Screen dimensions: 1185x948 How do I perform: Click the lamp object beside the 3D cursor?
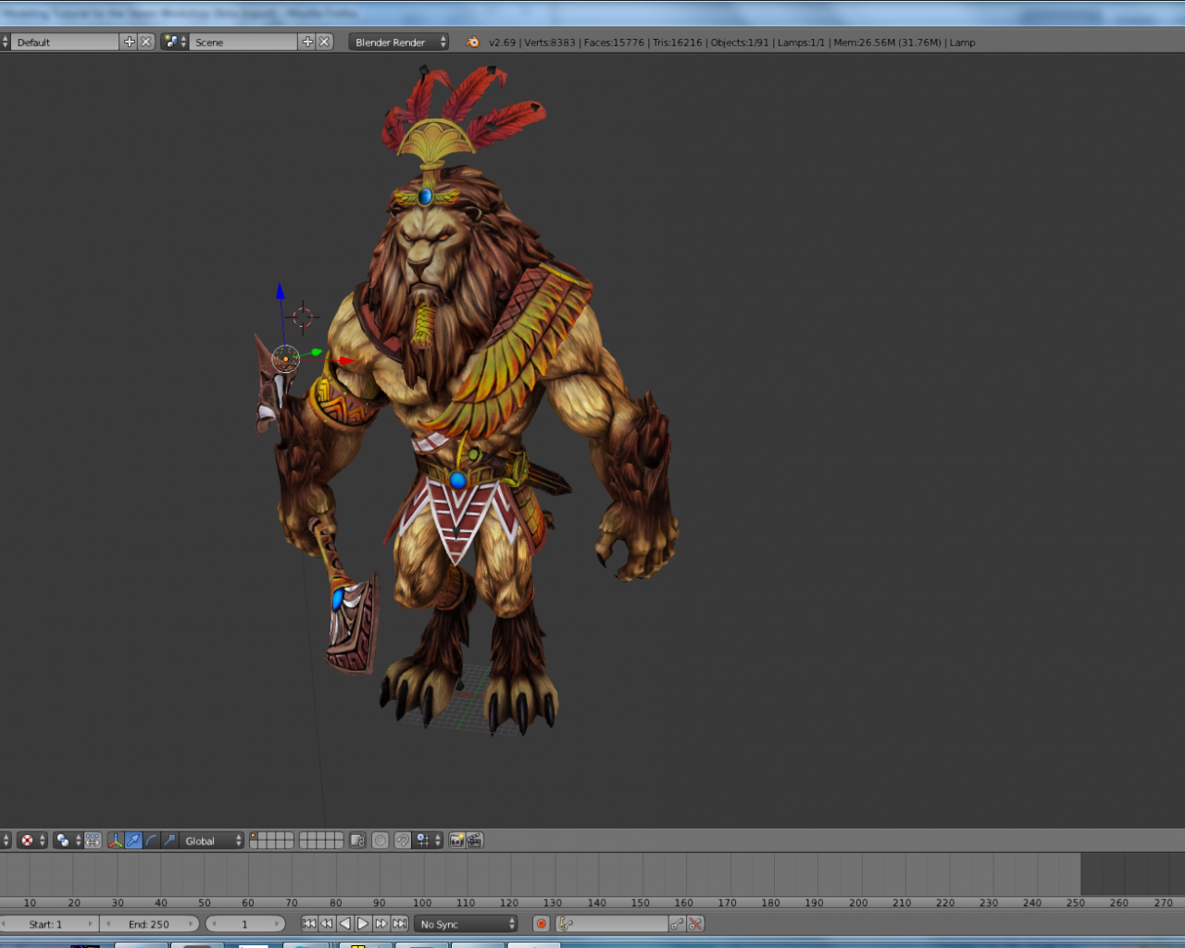point(285,358)
